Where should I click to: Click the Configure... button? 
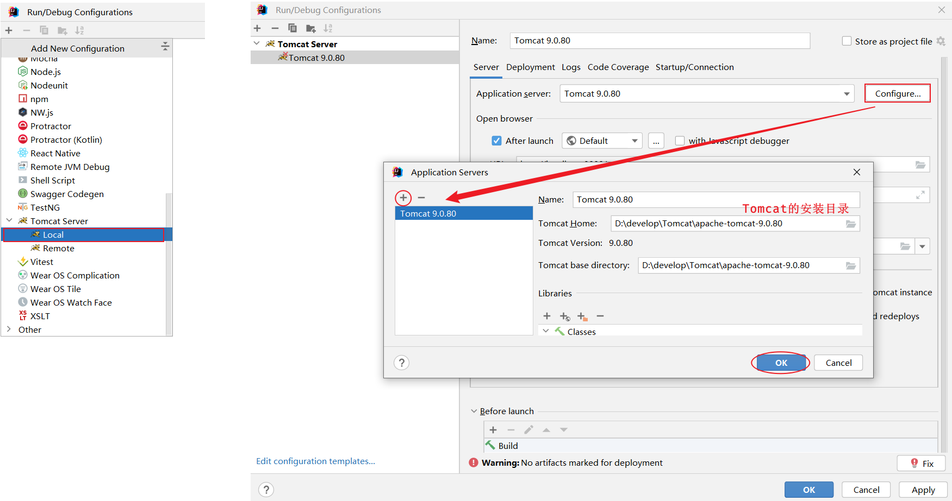898,93
